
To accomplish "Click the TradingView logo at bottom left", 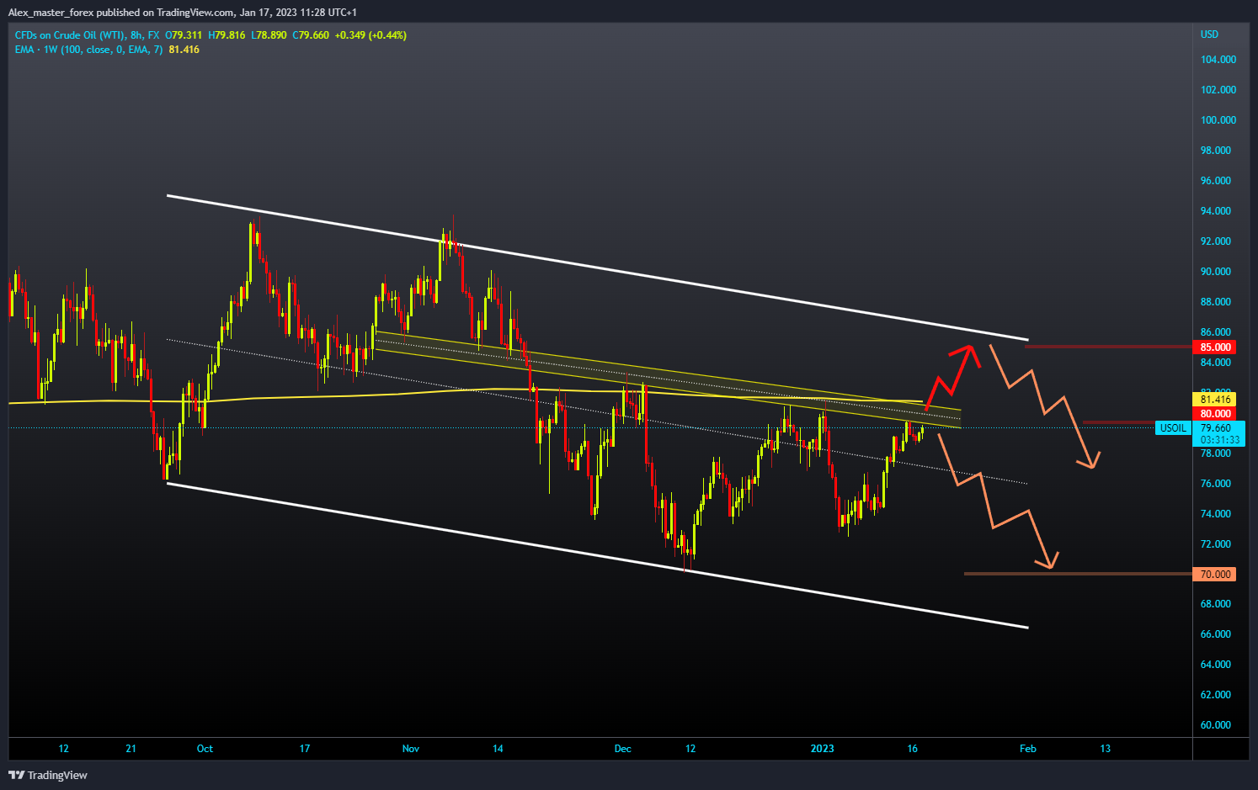I will (48, 775).
